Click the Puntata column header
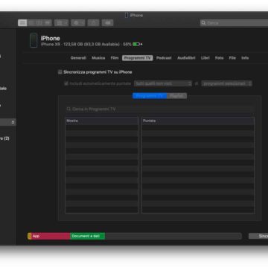 [198, 121]
